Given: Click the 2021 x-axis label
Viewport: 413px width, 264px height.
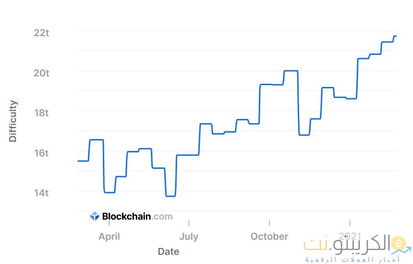Looking at the screenshot, I should click(350, 237).
